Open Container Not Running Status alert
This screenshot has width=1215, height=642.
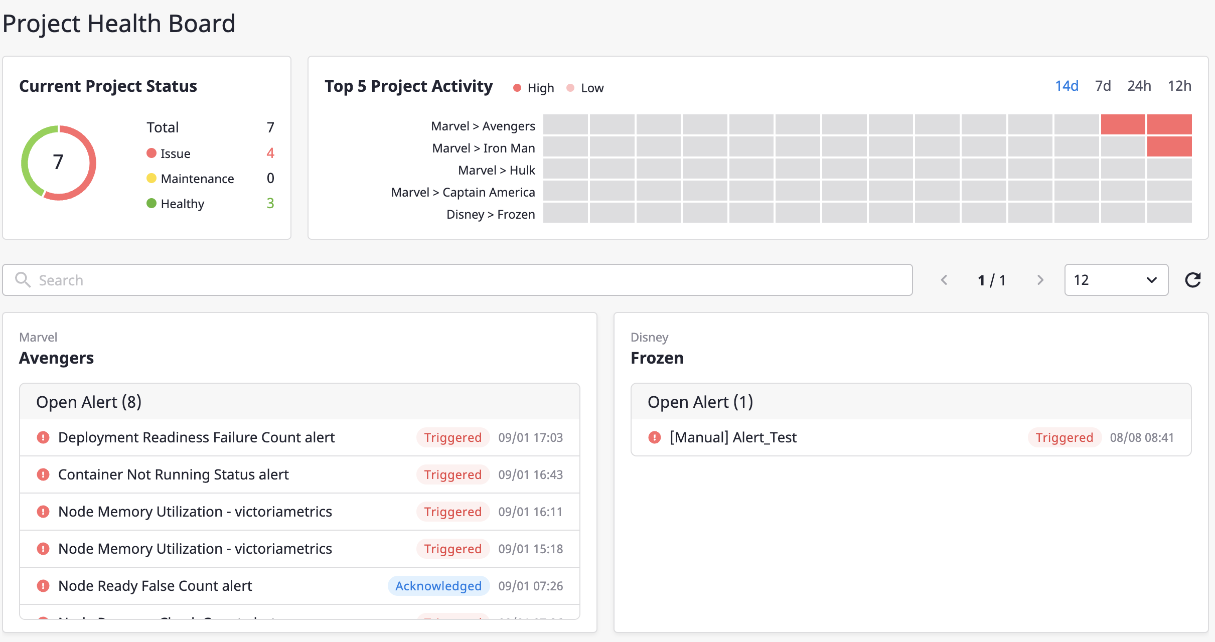click(299, 474)
